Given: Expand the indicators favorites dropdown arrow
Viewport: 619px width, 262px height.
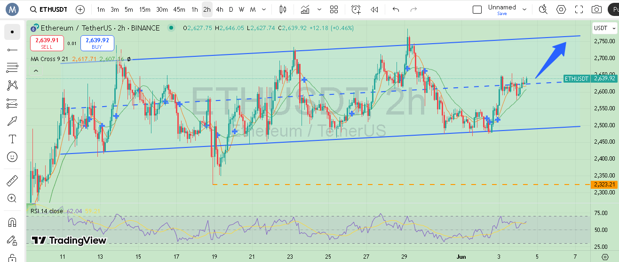Looking at the screenshot, I should click(320, 9).
